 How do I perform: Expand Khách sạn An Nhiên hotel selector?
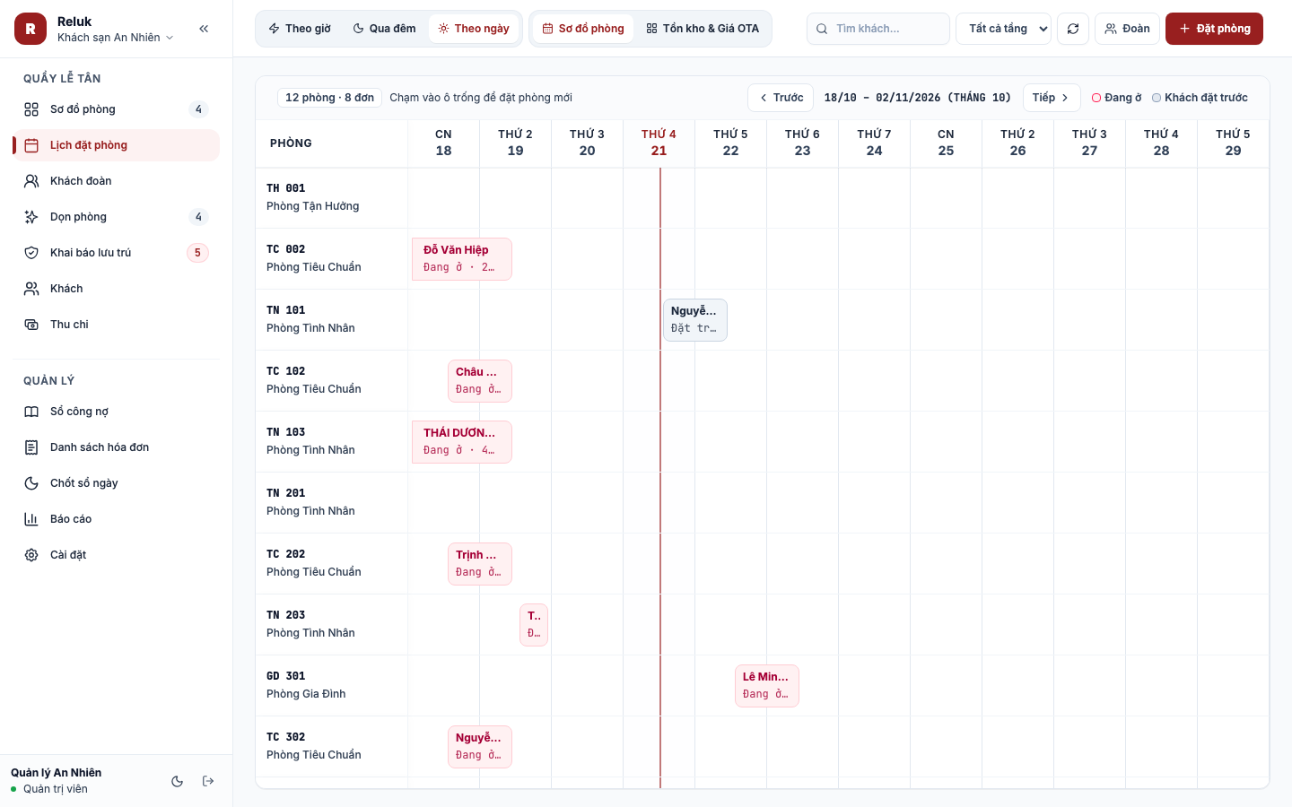(116, 38)
